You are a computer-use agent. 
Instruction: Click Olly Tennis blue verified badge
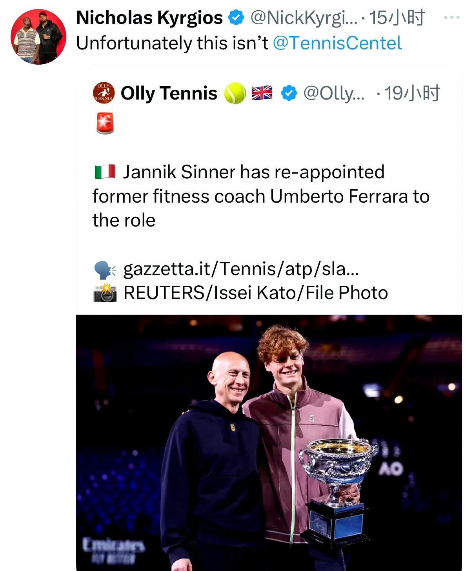pyautogui.click(x=289, y=93)
